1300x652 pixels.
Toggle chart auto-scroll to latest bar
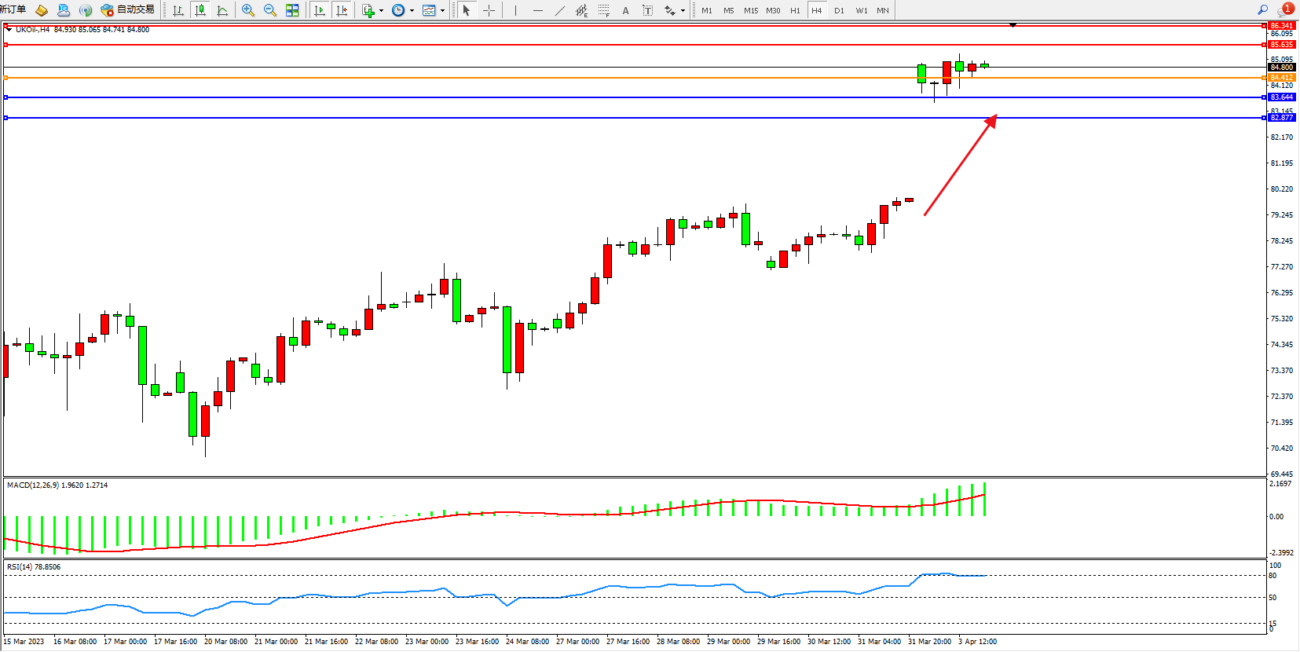click(x=320, y=10)
